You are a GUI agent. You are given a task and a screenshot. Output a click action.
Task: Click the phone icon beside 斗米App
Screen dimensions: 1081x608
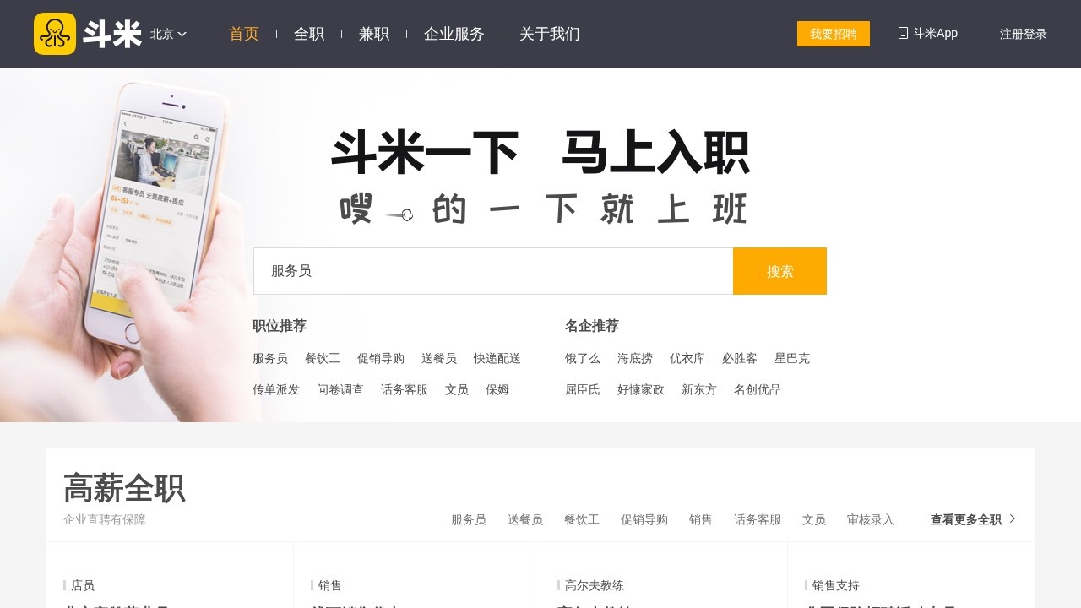click(x=902, y=33)
